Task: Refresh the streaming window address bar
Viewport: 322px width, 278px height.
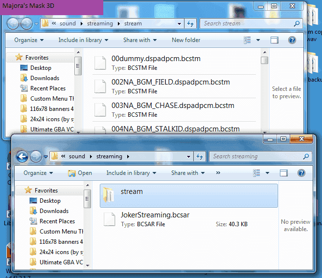Action: pyautogui.click(x=200, y=157)
